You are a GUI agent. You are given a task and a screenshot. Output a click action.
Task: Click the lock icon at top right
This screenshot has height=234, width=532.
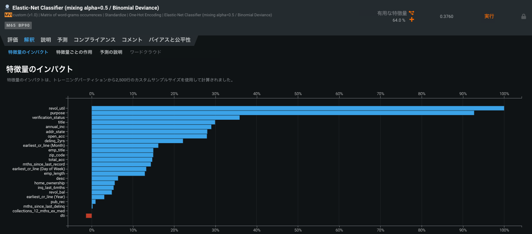(523, 17)
